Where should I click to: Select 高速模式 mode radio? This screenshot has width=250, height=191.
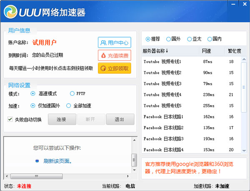pos(33,94)
